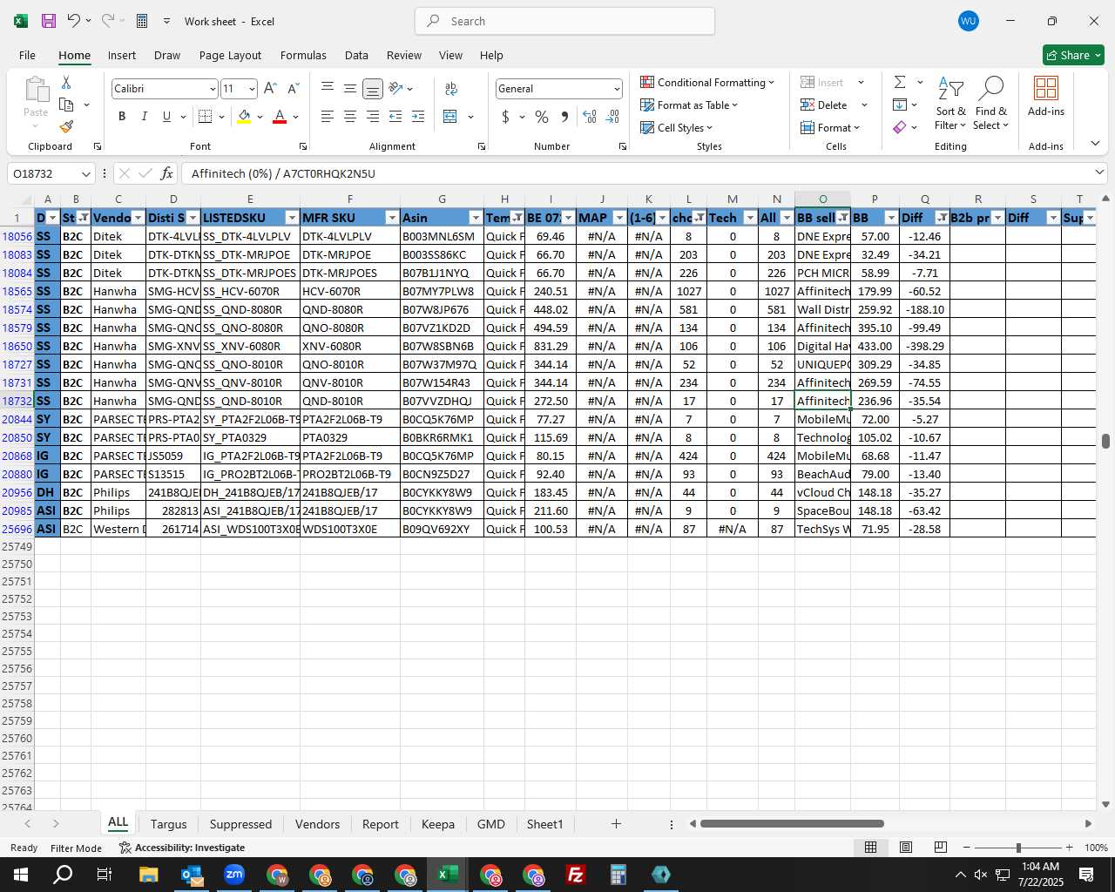
Task: Decrease indent of cell contents
Action: (395, 117)
